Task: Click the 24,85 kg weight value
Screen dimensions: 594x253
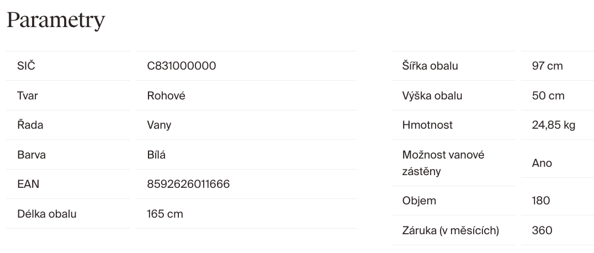Action: pos(554,125)
